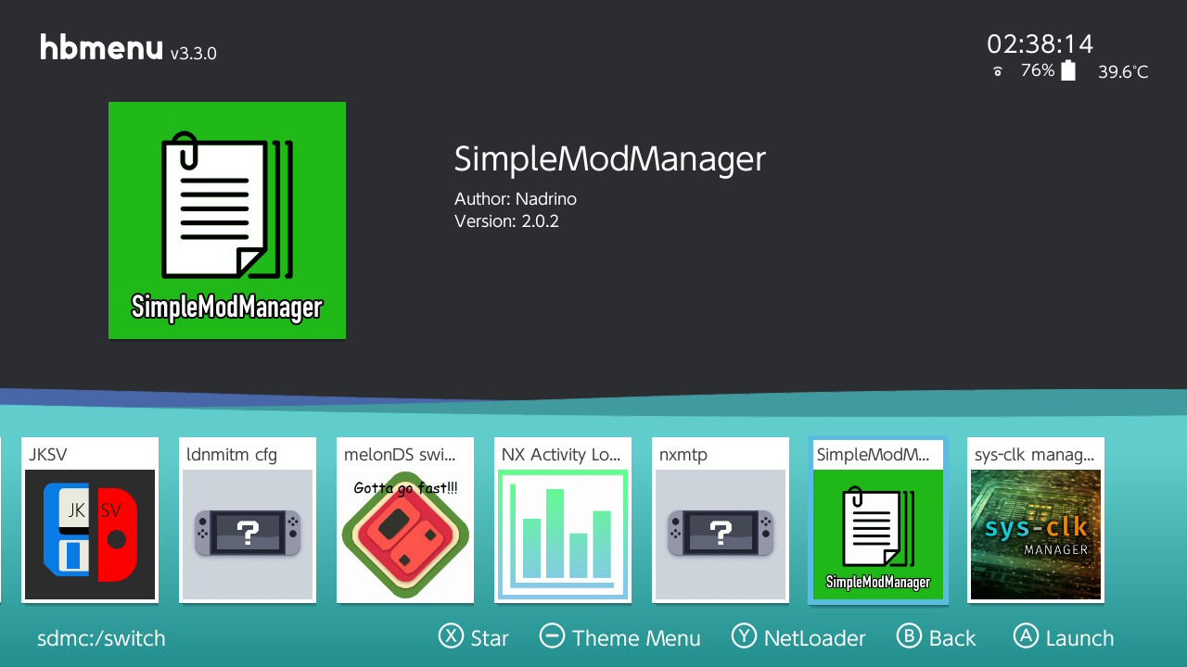Image resolution: width=1187 pixels, height=667 pixels.
Task: Click the Y NetLoader circle icon
Action: point(743,637)
